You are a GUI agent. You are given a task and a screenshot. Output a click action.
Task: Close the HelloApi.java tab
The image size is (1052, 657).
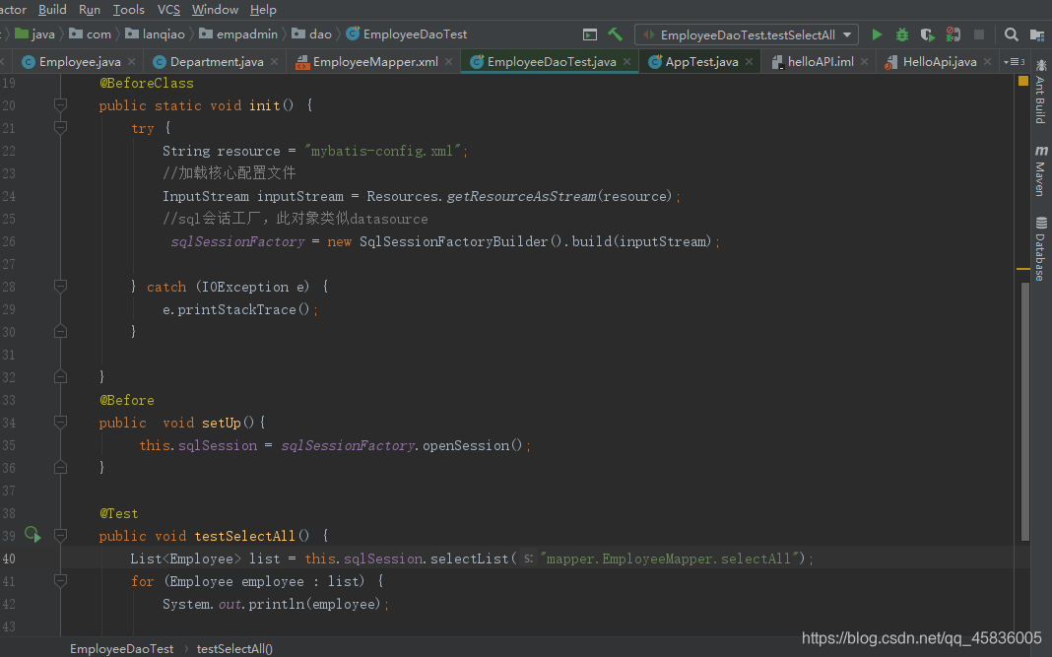coord(988,62)
